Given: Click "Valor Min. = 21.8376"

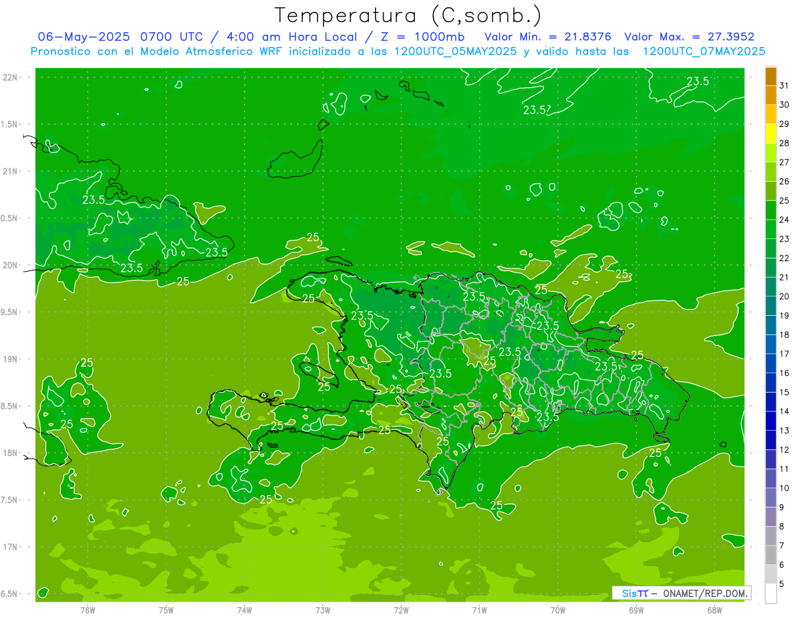Looking at the screenshot, I should [549, 36].
